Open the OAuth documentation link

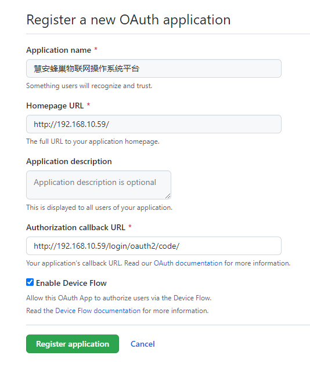(x=188, y=263)
